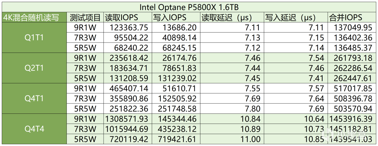Select the 读取延迟 (μs) header cell
The height and width of the screenshot is (146, 378).
point(232,17)
